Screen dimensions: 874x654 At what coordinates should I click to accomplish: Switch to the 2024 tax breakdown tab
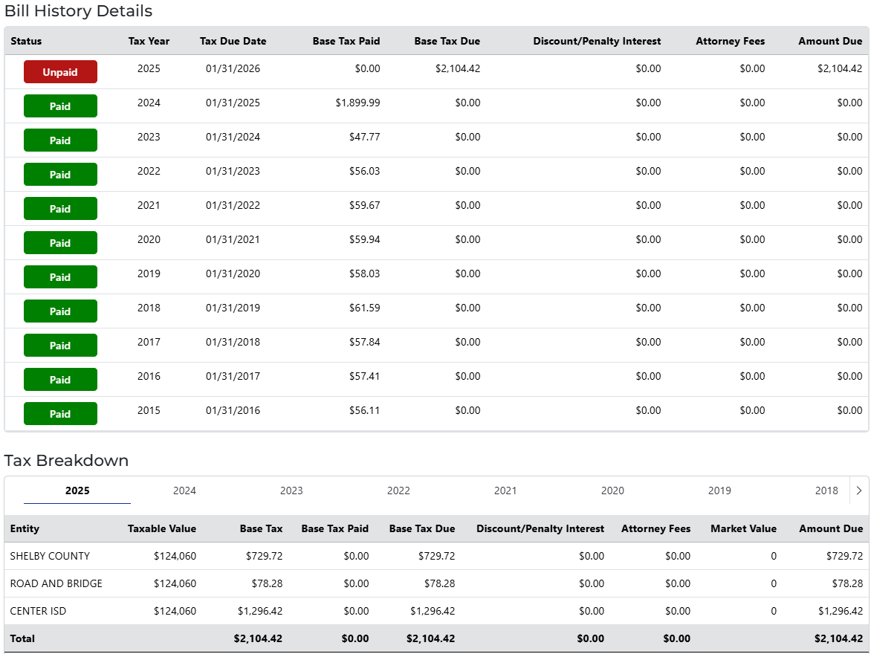pos(184,490)
